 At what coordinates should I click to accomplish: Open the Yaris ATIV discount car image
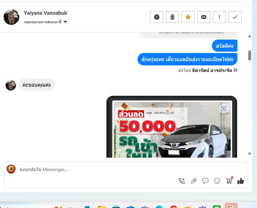(x=172, y=127)
